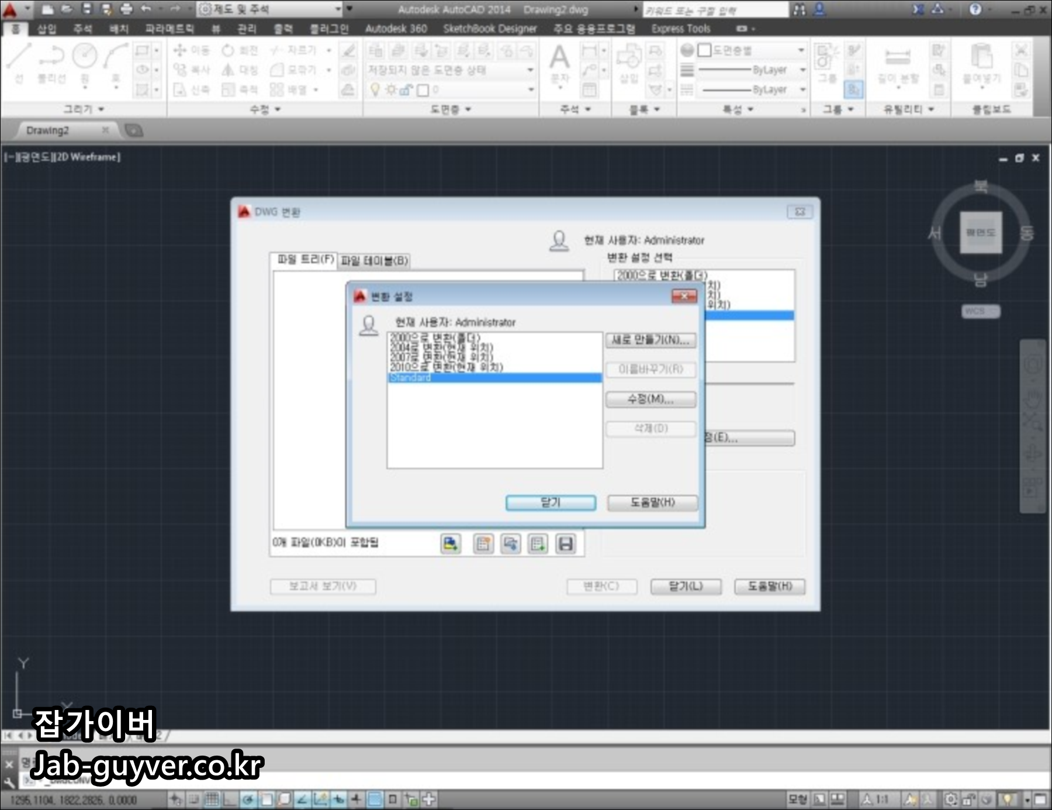
Task: Click the save-list disk icon in DWG 변환 dialog
Action: click(566, 544)
